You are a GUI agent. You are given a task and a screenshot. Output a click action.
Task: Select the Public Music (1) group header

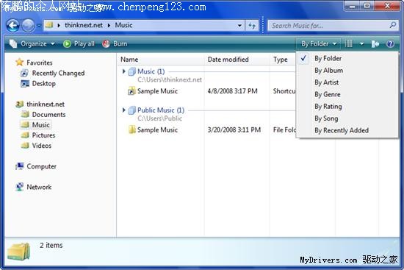coord(161,110)
